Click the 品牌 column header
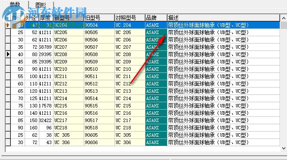This screenshot has width=287, height=160. point(156,18)
